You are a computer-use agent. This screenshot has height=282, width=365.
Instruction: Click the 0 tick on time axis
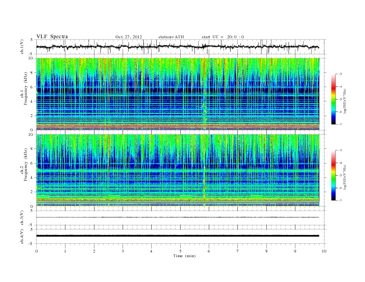(x=36, y=251)
